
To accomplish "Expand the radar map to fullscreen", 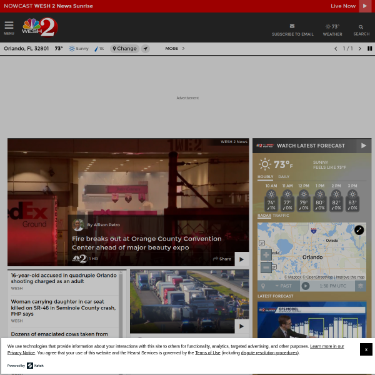I will (359, 230).
